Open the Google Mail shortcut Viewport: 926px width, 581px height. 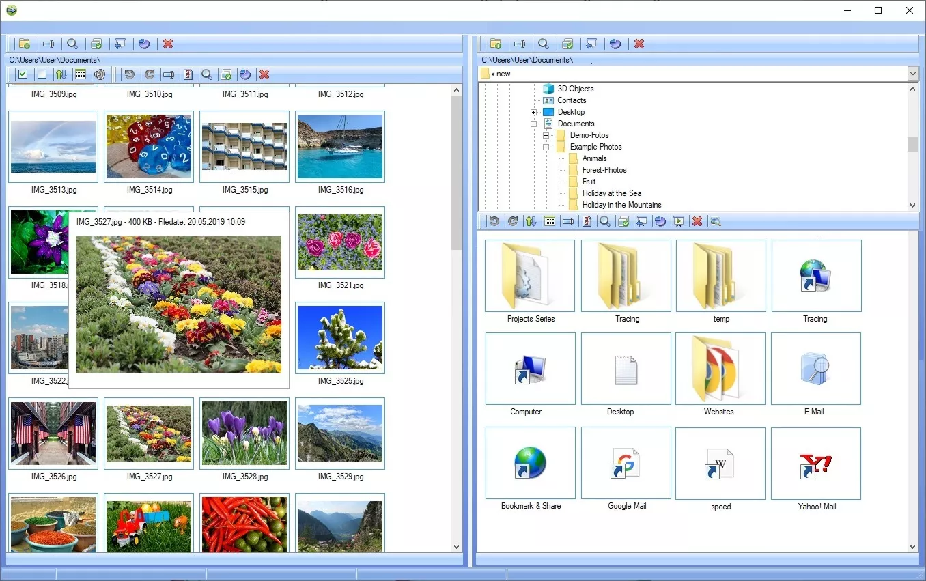pos(626,463)
